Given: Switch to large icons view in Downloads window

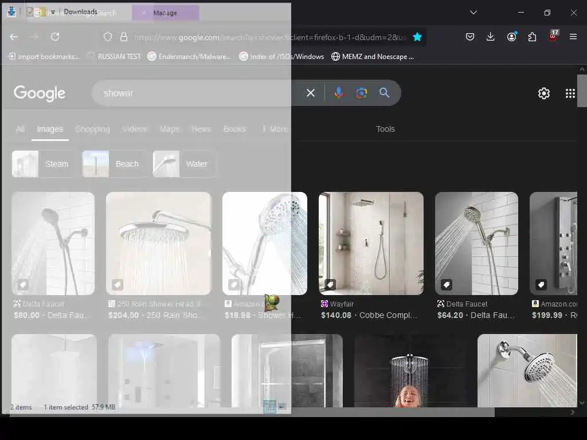Looking at the screenshot, I should tap(282, 406).
